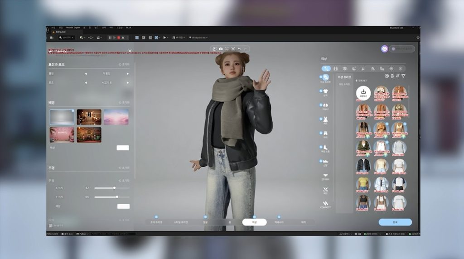Open the cinematics clapperboard dropdown
464x259 pixels.
pyautogui.click(x=99, y=38)
